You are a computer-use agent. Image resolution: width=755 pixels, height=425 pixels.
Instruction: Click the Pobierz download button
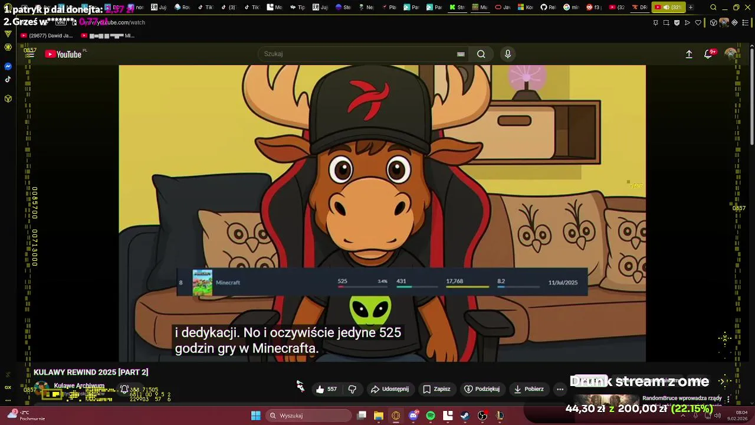click(528, 389)
